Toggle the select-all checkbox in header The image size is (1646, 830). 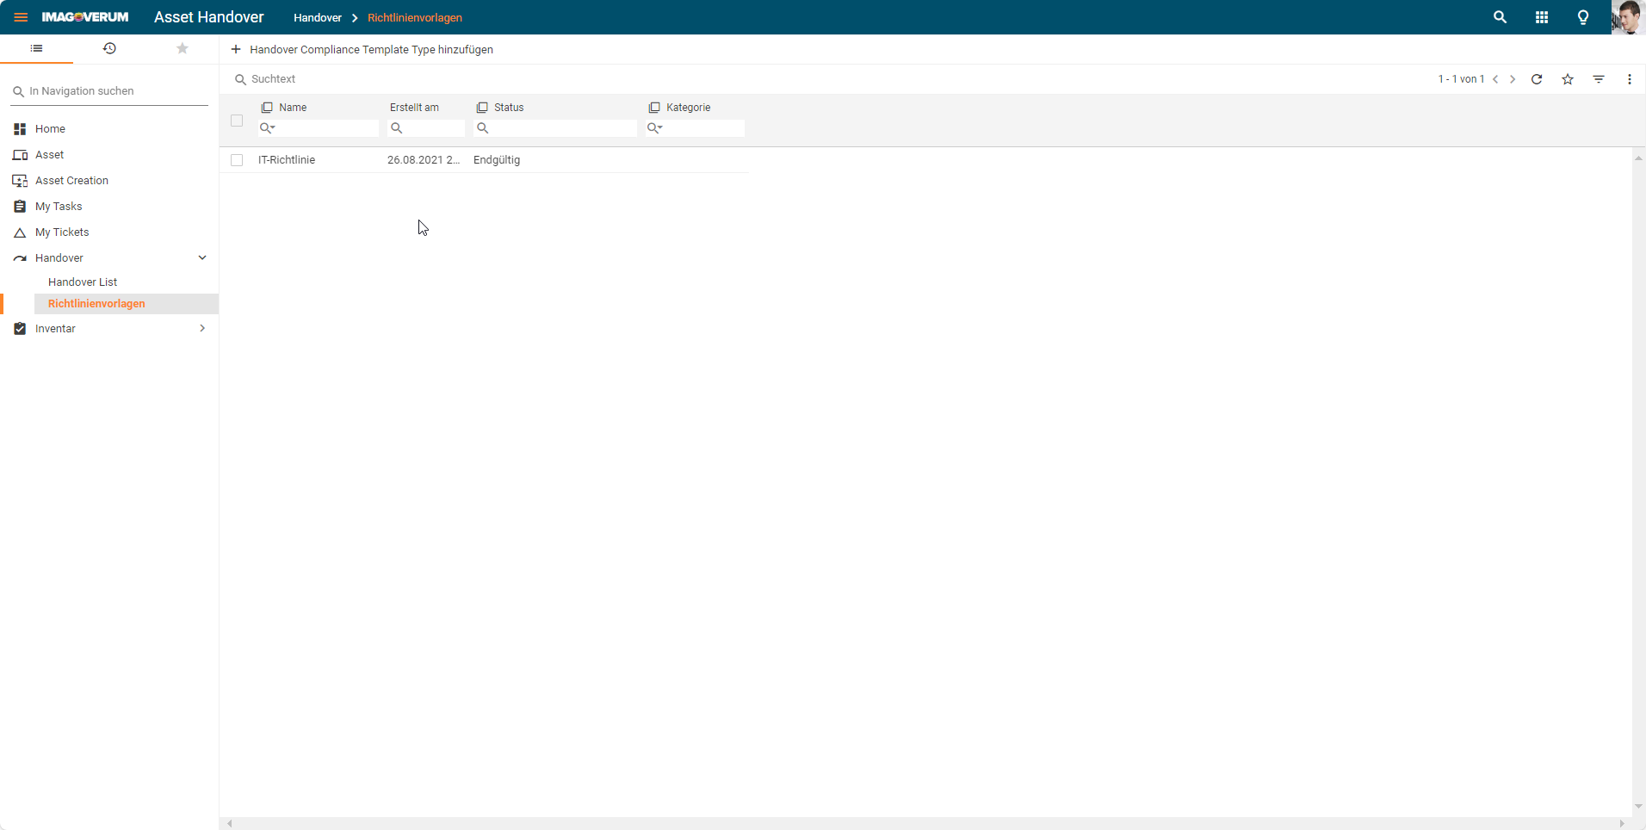pyautogui.click(x=237, y=121)
